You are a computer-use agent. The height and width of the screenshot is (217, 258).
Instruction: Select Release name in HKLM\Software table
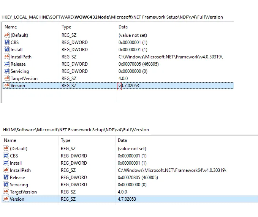(17, 178)
